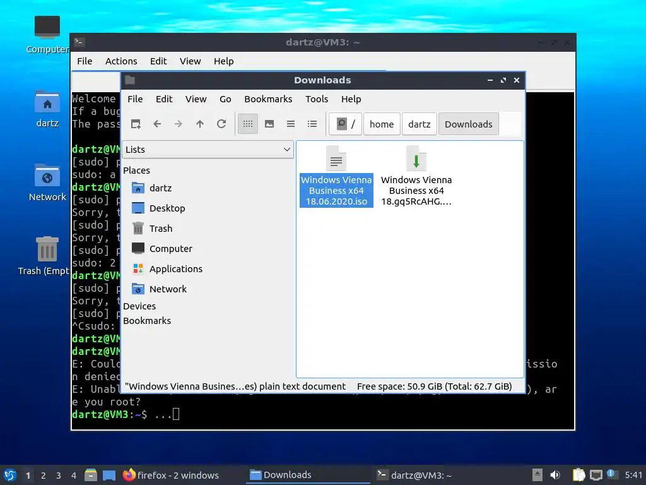
Task: Click the Bookmarks section header in the sidebar
Action: [146, 320]
